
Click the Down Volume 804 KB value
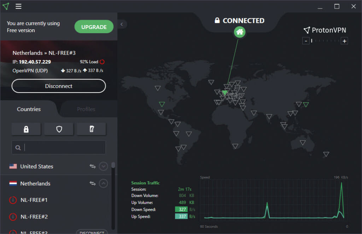point(187,195)
